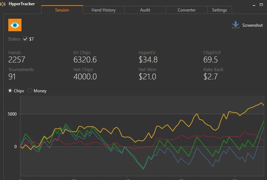Click the Tournaments label

(x=21, y=69)
